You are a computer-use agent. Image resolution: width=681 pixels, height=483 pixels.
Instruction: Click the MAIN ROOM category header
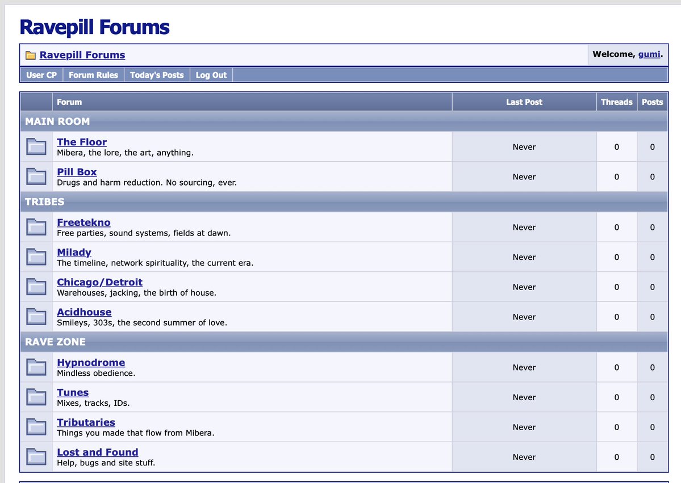click(x=344, y=121)
